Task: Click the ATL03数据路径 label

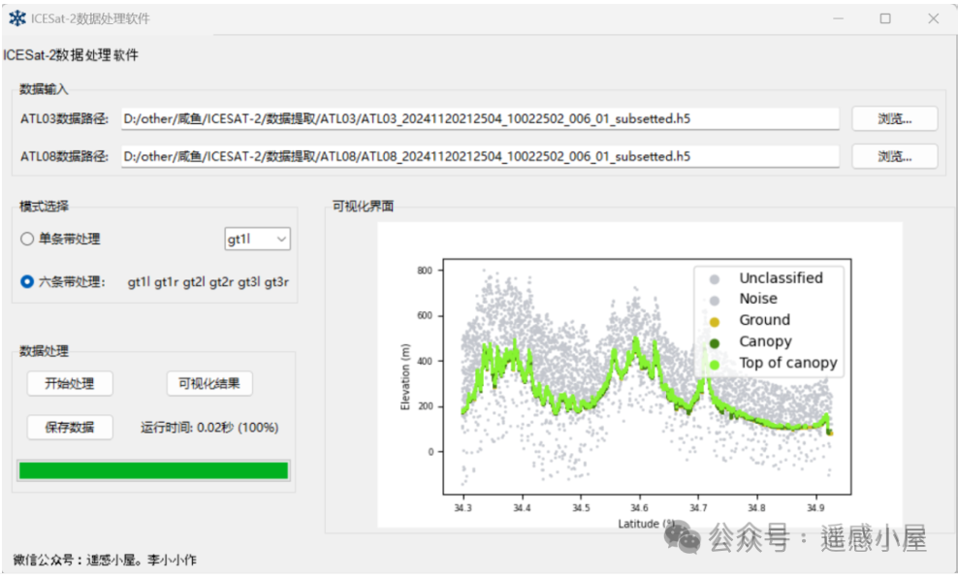Action: 64,119
